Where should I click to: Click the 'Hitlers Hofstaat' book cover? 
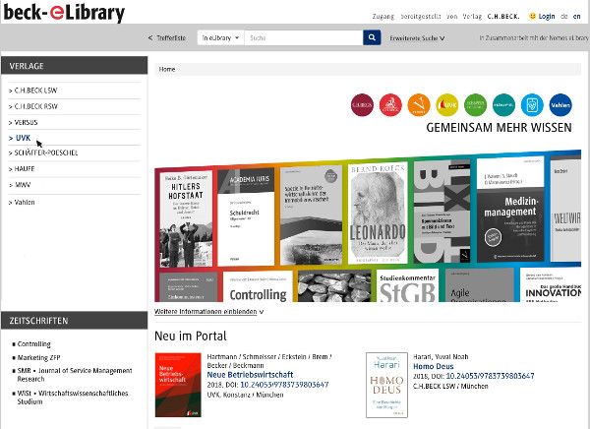point(186,218)
